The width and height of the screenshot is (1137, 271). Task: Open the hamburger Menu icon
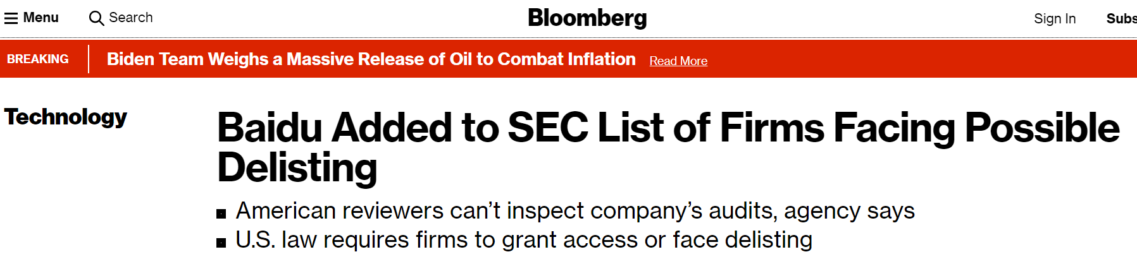pyautogui.click(x=11, y=18)
